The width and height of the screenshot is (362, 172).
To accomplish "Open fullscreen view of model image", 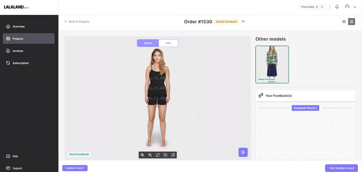I will 158,155.
